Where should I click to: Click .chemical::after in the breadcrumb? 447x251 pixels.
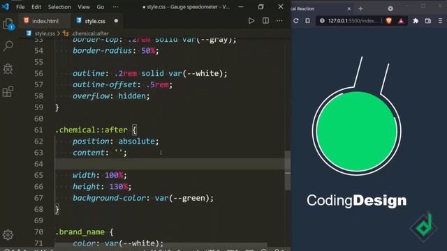(90, 33)
